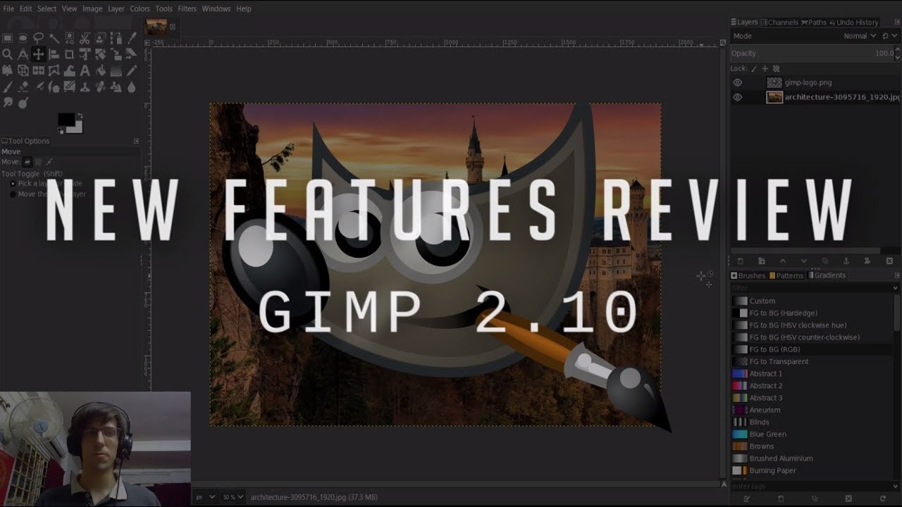Open the File menu

click(x=8, y=8)
